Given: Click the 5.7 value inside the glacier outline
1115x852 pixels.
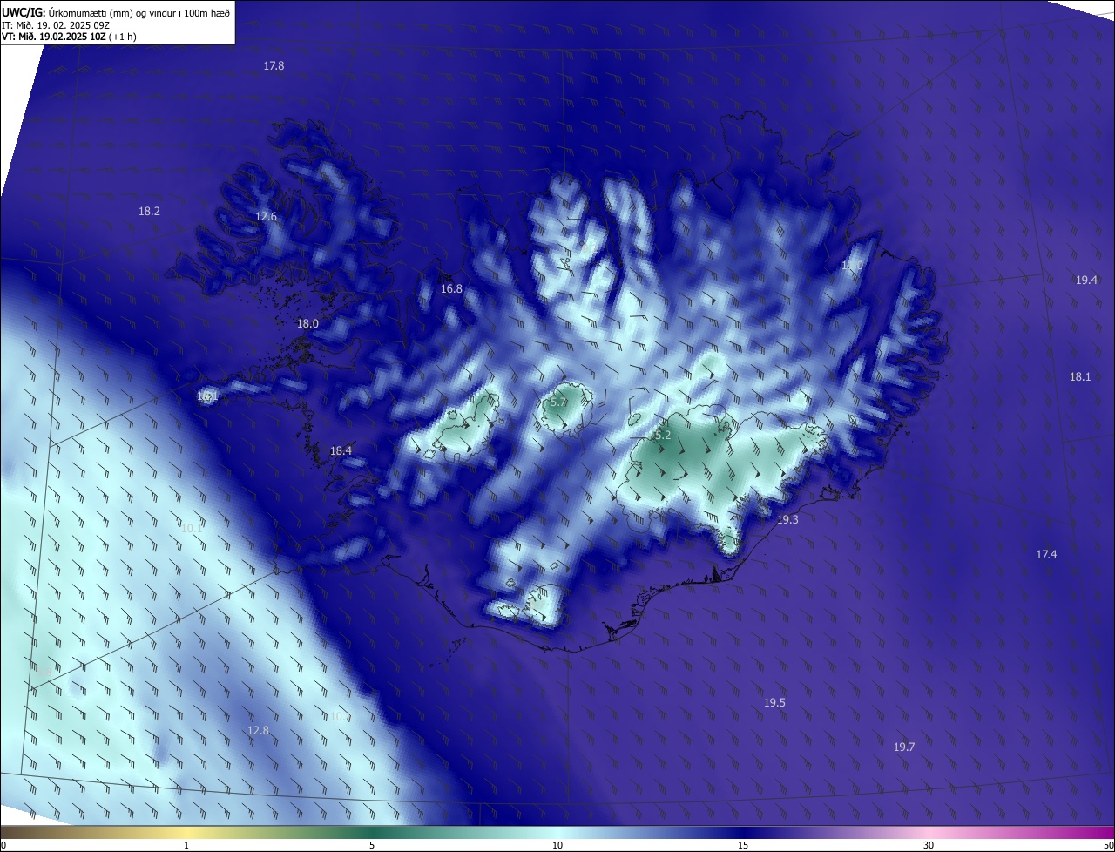Looking at the screenshot, I should click(558, 402).
